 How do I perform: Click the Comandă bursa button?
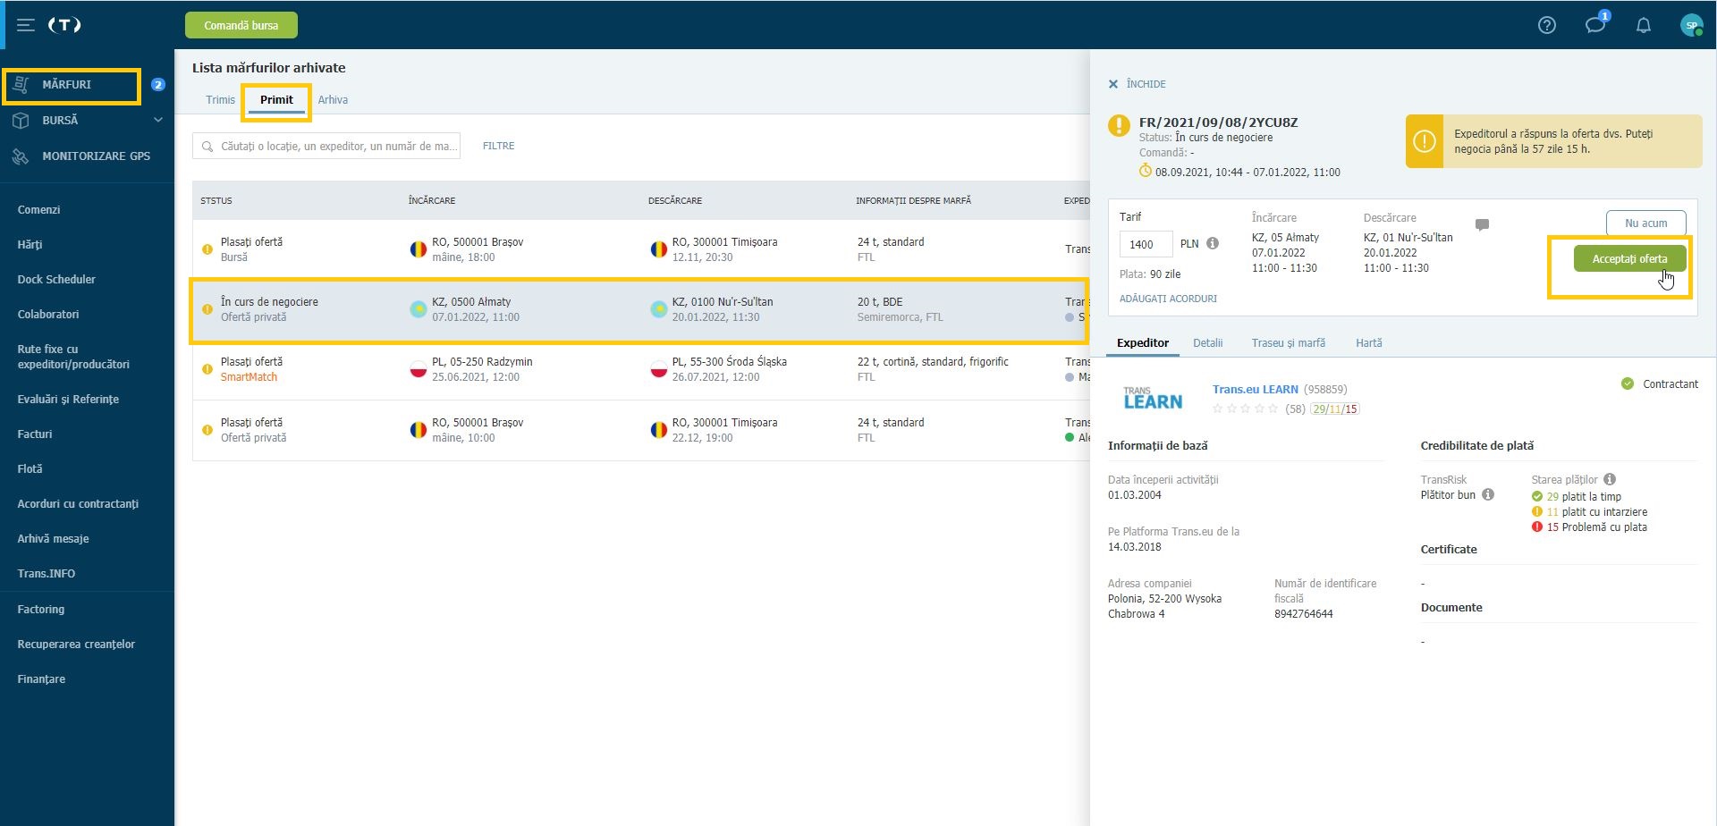tap(241, 25)
